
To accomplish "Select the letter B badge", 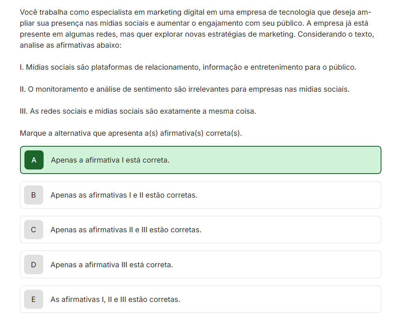I will 33,195.
